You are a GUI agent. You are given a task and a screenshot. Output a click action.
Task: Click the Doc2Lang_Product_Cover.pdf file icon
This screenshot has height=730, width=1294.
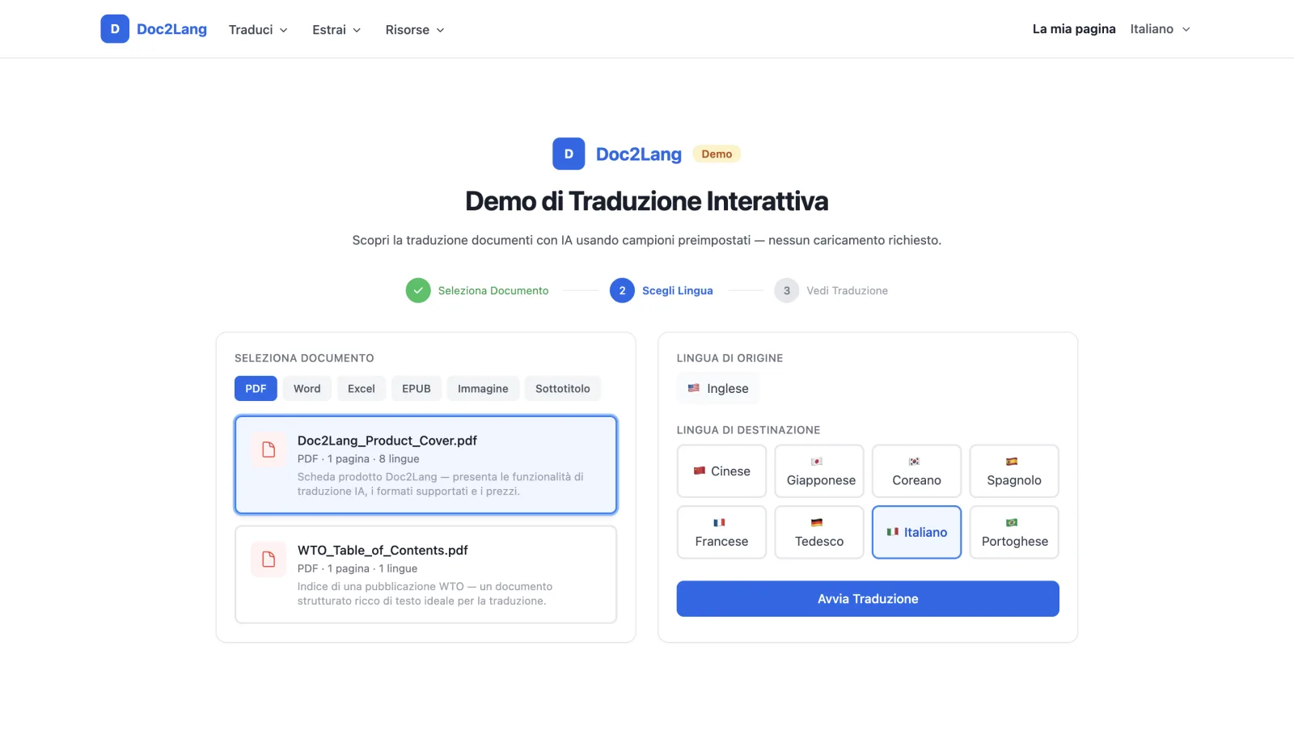click(x=269, y=449)
